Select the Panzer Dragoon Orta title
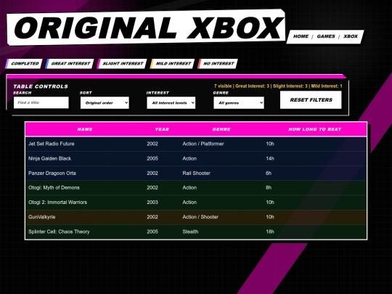This screenshot has width=392, height=294. tap(52, 173)
